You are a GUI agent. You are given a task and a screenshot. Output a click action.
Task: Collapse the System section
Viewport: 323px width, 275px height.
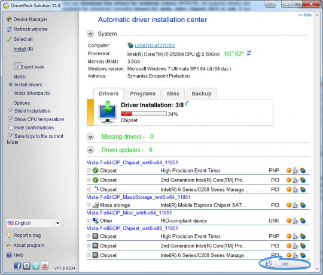point(90,34)
